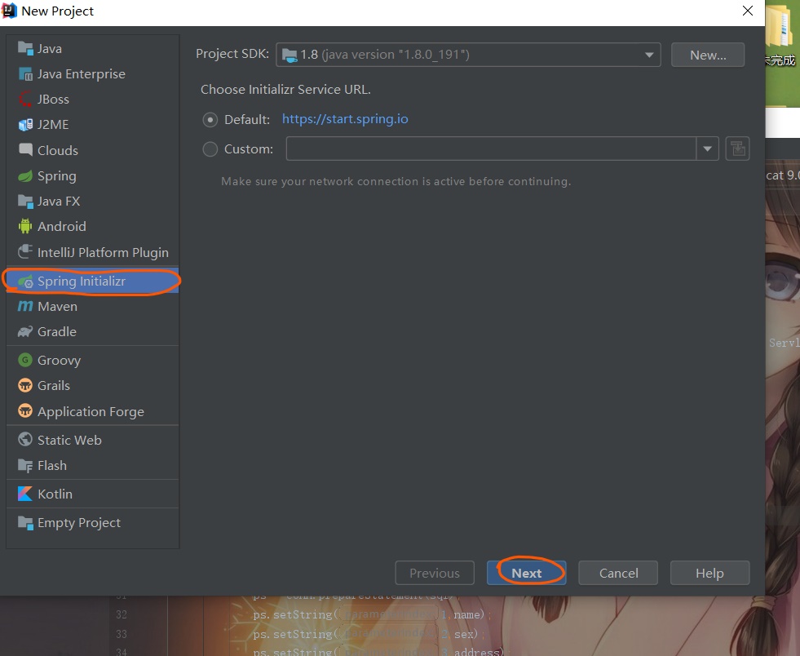Click the Flash folder icon
Image resolution: width=800 pixels, height=656 pixels.
(x=25, y=465)
